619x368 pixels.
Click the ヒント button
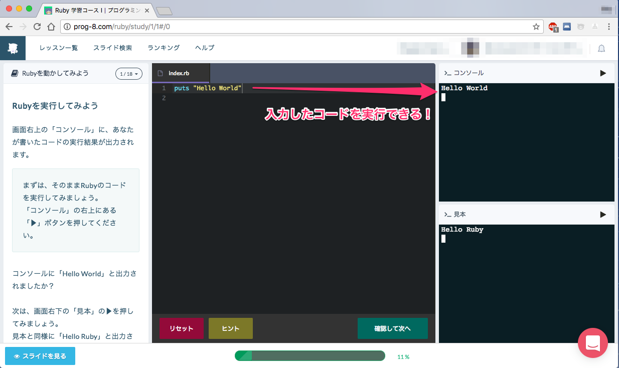231,328
